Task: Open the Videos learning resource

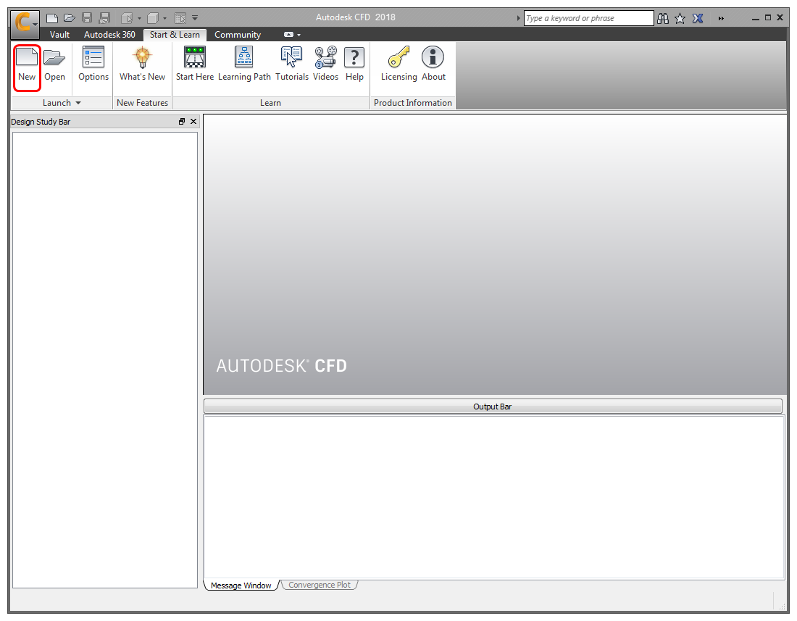Action: (325, 64)
